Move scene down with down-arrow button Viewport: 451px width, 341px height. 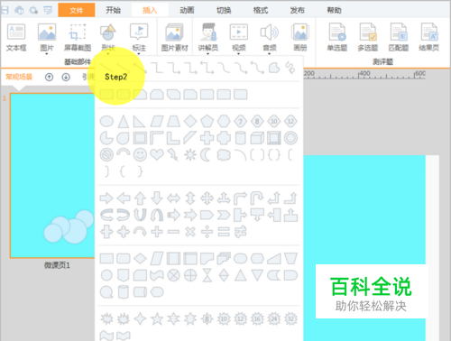(66, 77)
